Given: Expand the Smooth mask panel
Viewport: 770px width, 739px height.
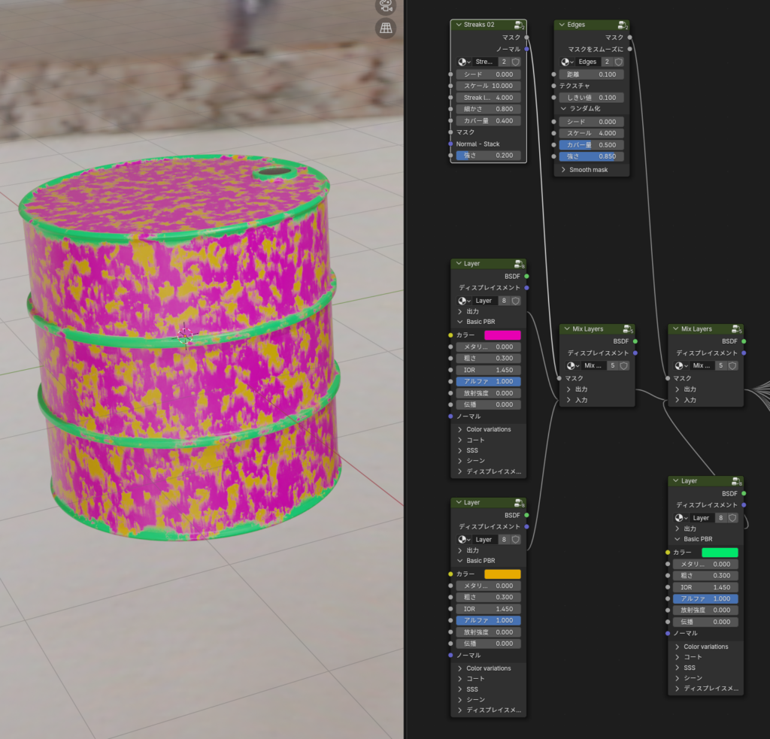Looking at the screenshot, I should (x=564, y=170).
